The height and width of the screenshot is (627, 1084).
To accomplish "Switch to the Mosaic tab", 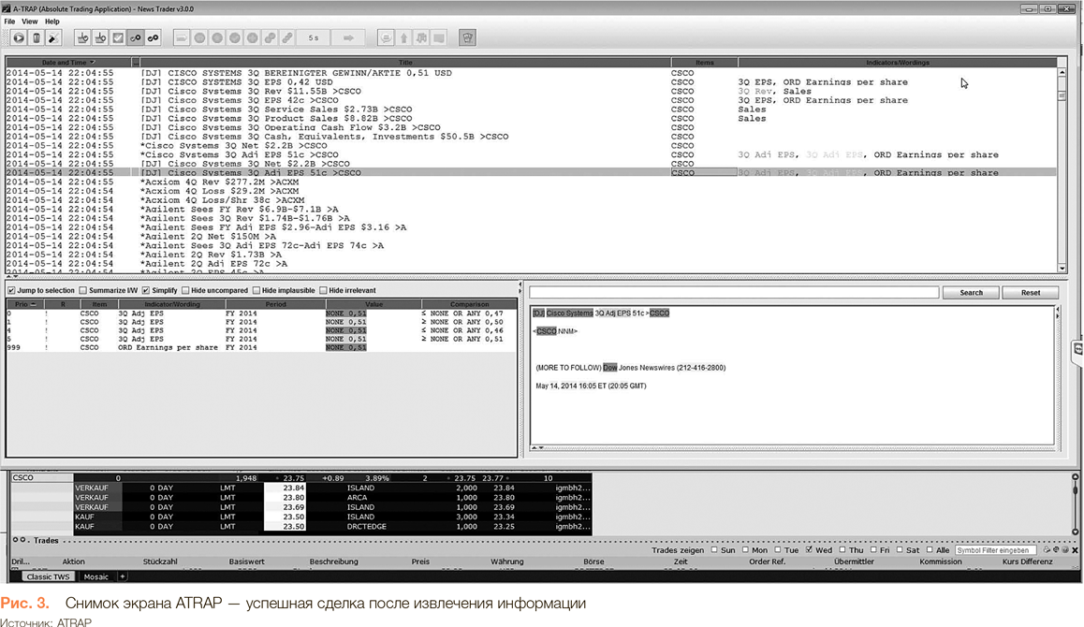I will pyautogui.click(x=94, y=576).
